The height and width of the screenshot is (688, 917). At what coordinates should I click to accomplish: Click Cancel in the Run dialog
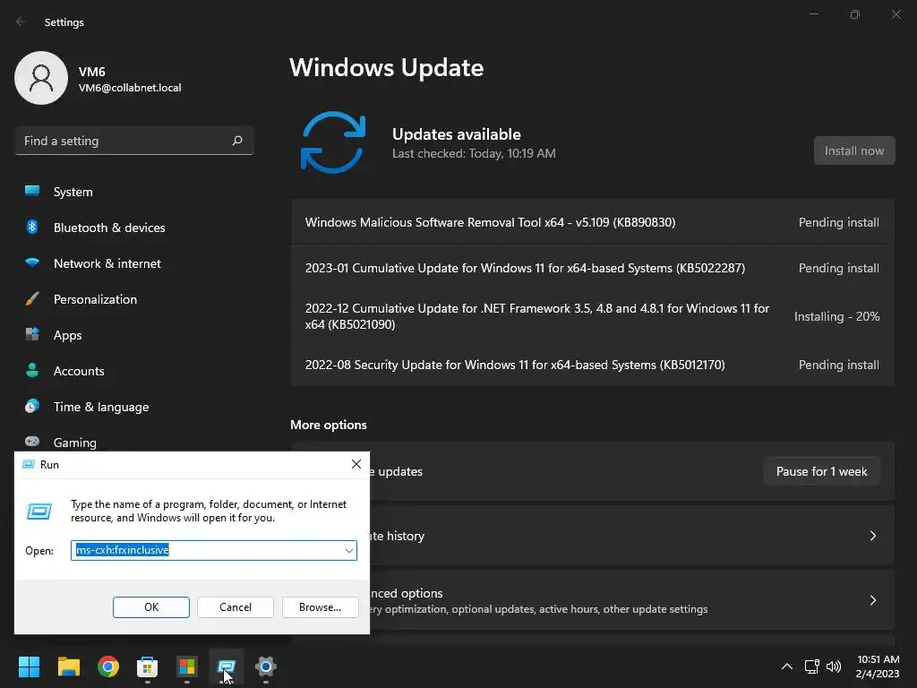tap(236, 607)
